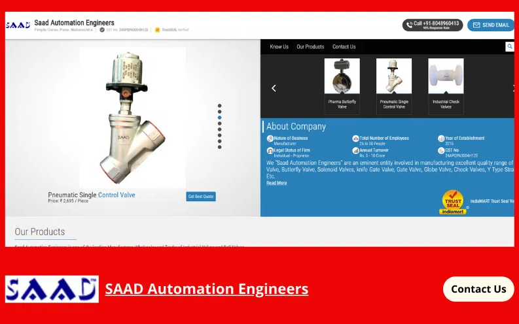Click the IndiaMART Trust Seal badge
The image size is (519, 324).
[x=452, y=202]
